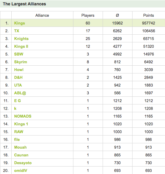Open the Caunan alliance page
Viewport: 165px width, 174px height.
21,155
